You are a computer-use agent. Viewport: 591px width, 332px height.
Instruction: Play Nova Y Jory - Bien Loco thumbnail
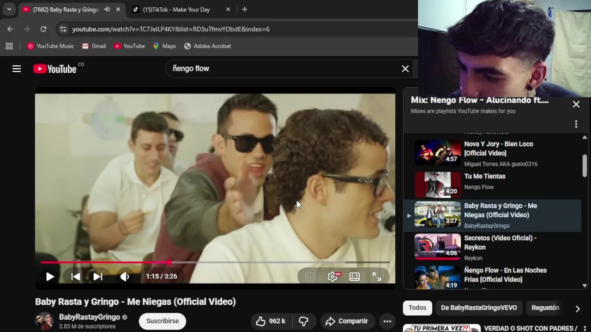437,153
